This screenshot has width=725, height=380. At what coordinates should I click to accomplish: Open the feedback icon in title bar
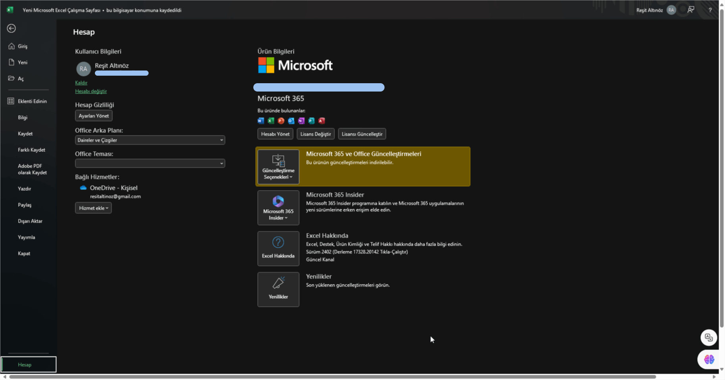691,10
